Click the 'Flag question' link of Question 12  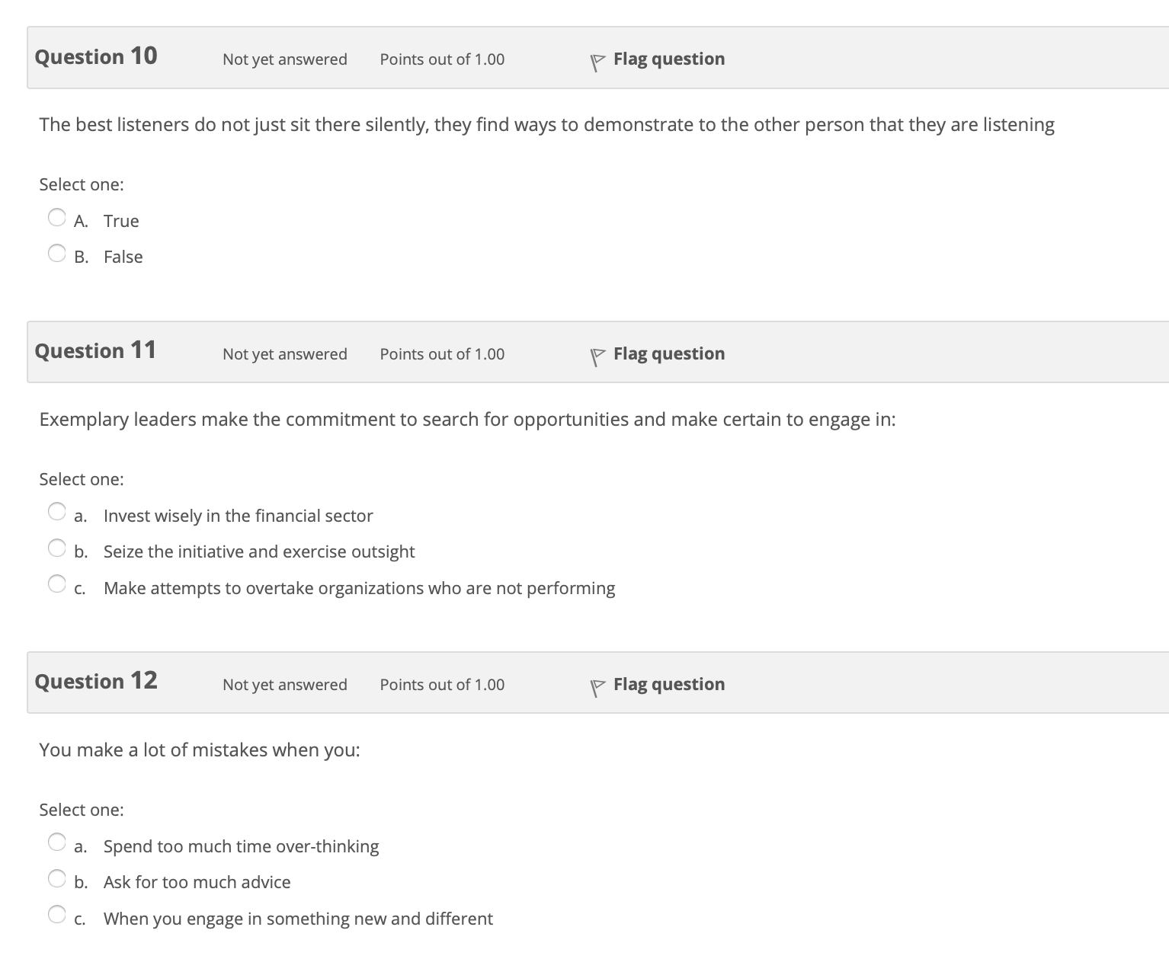[669, 684]
